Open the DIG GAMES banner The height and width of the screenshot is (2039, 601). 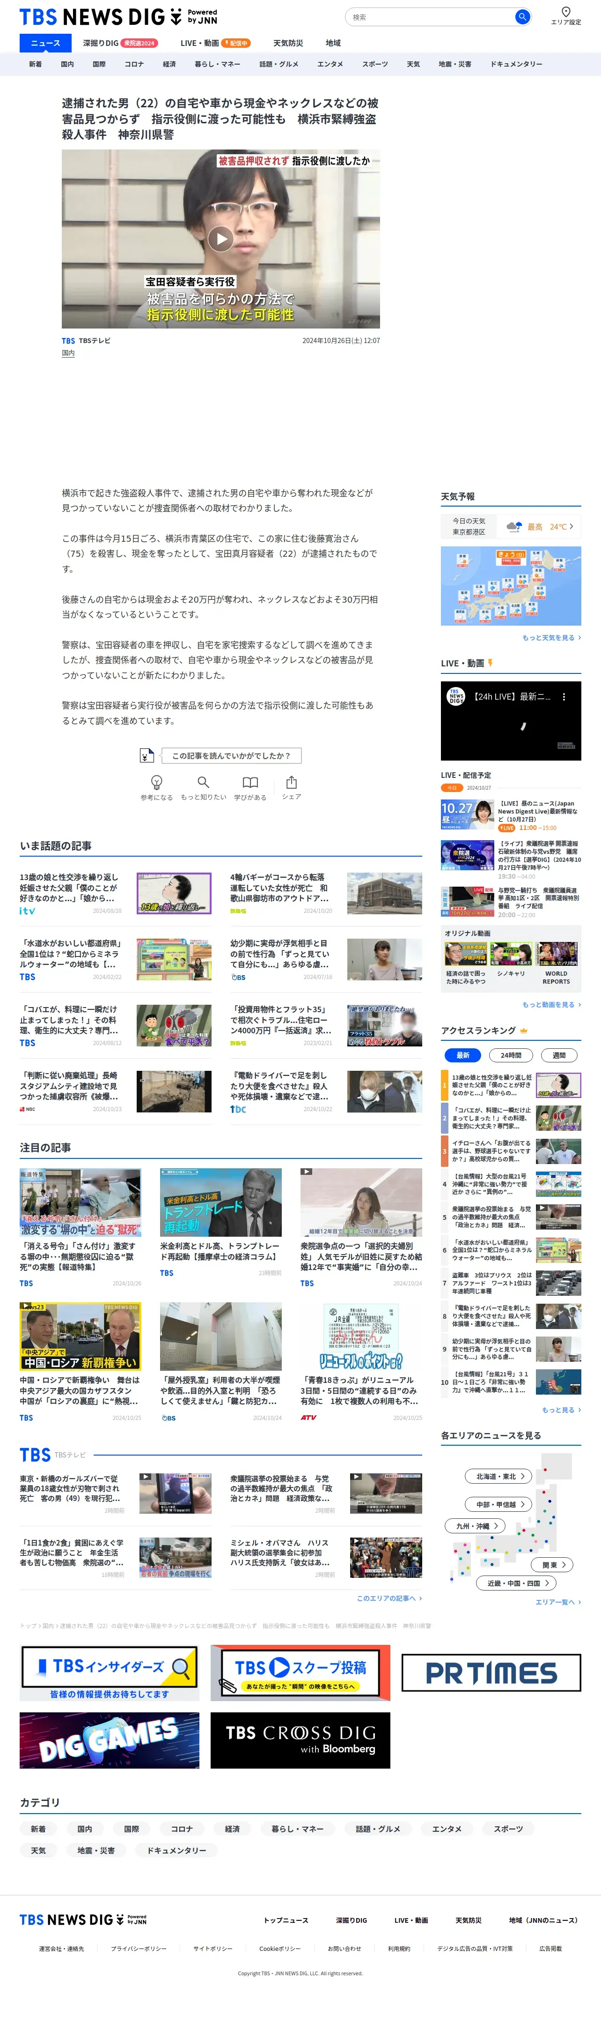coord(109,1740)
